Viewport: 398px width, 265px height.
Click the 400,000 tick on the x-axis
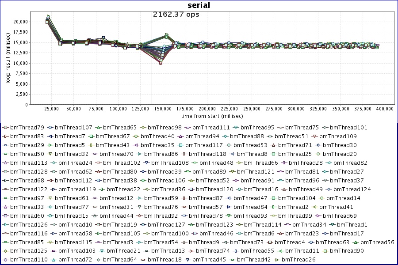point(384,109)
